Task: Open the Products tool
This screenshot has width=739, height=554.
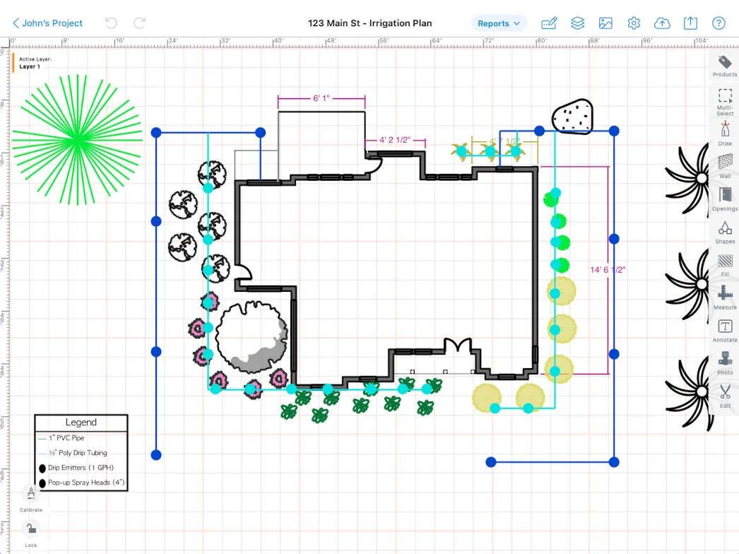Action: pyautogui.click(x=725, y=66)
